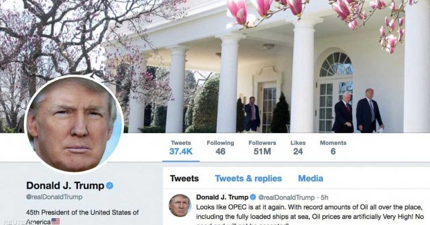Viewport: 430px width, 225px height.
Task: Click the tweet author name Donald J. Trump
Action: click(x=222, y=197)
